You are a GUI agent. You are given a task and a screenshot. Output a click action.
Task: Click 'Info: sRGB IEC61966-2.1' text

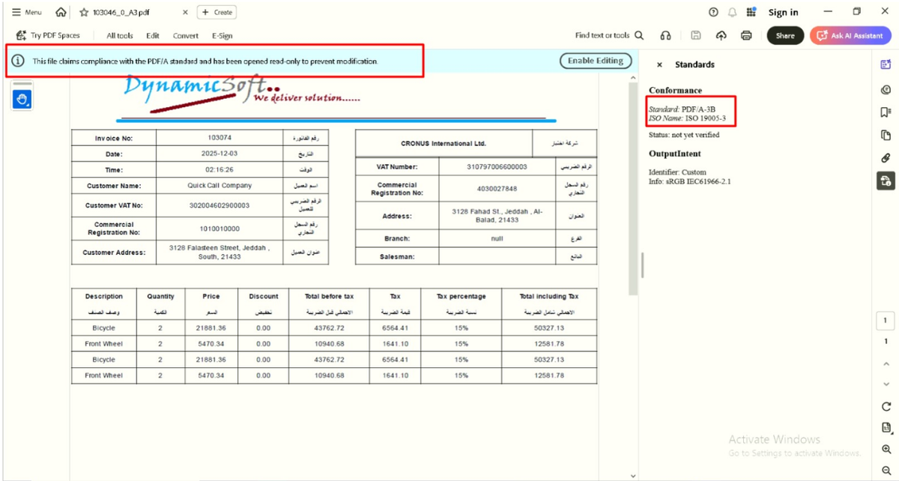(689, 181)
